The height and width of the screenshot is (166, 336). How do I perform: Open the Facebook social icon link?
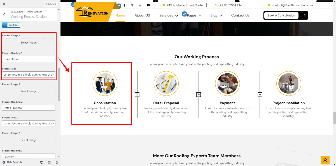[124, 5]
